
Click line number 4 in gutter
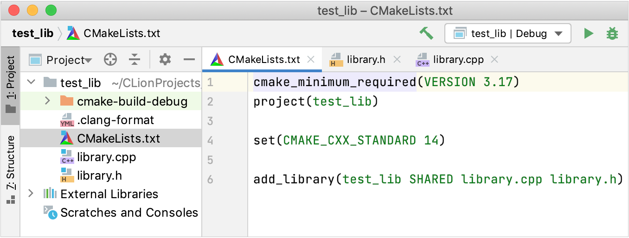[x=210, y=140]
